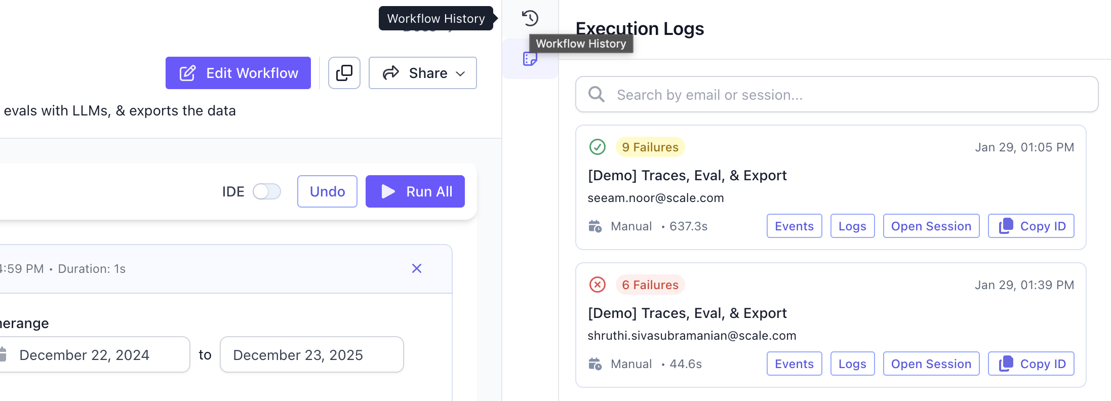Open Events for shruthi.sivasubramanian run
The height and width of the screenshot is (401, 1111).
point(794,364)
